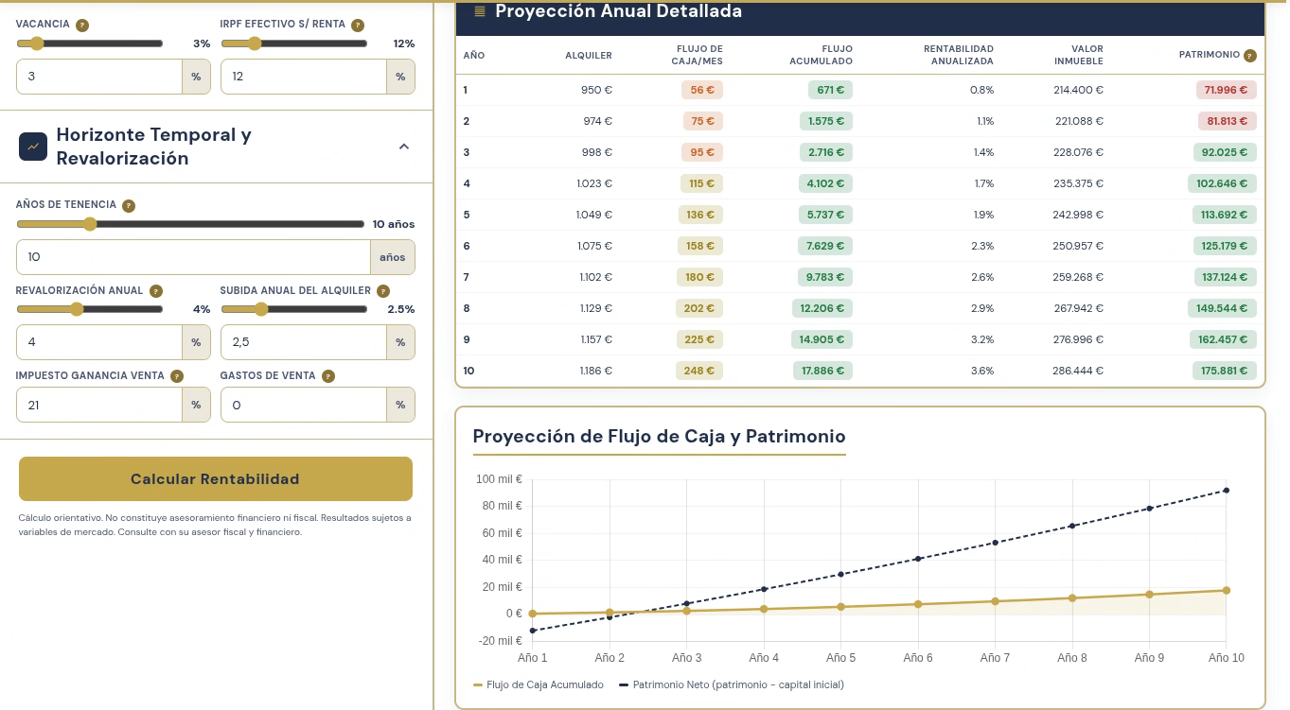Click the Años de Tenencia slider handle
This screenshot has width=1290, height=710.
90,224
